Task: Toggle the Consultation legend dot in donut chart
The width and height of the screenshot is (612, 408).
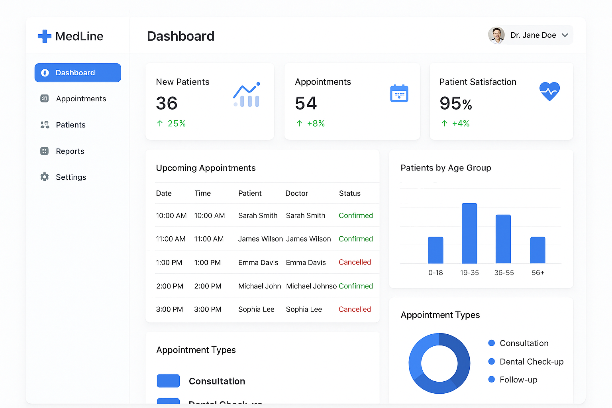Action: 492,343
